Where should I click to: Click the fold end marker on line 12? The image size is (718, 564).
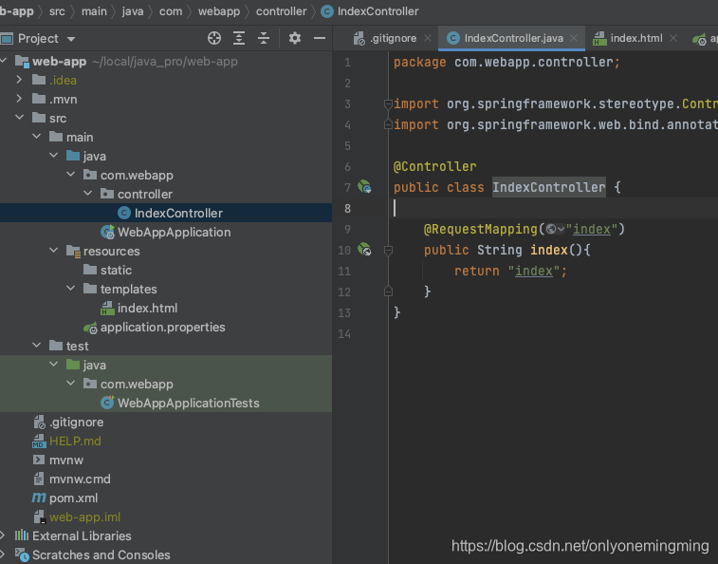point(388,291)
